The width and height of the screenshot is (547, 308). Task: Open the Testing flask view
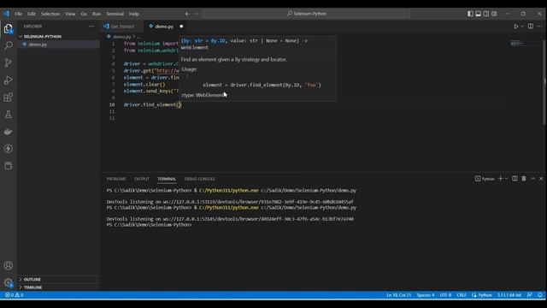click(8, 114)
